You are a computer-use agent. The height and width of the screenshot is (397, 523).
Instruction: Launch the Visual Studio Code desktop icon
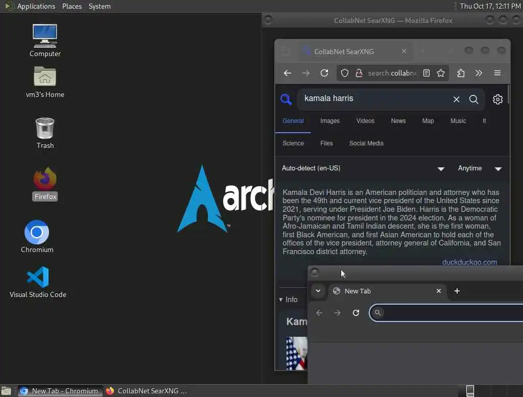click(38, 282)
